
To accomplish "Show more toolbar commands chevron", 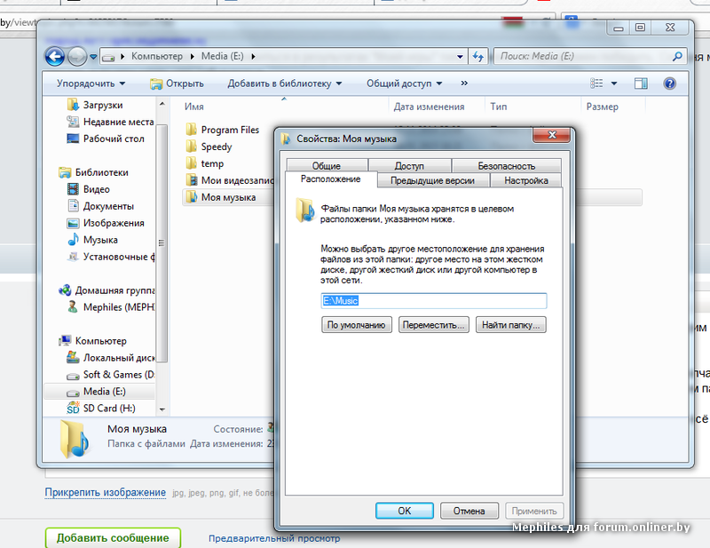I will point(464,83).
